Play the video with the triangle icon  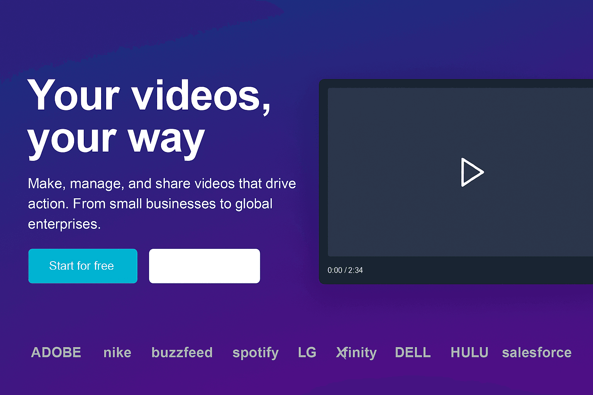(472, 172)
